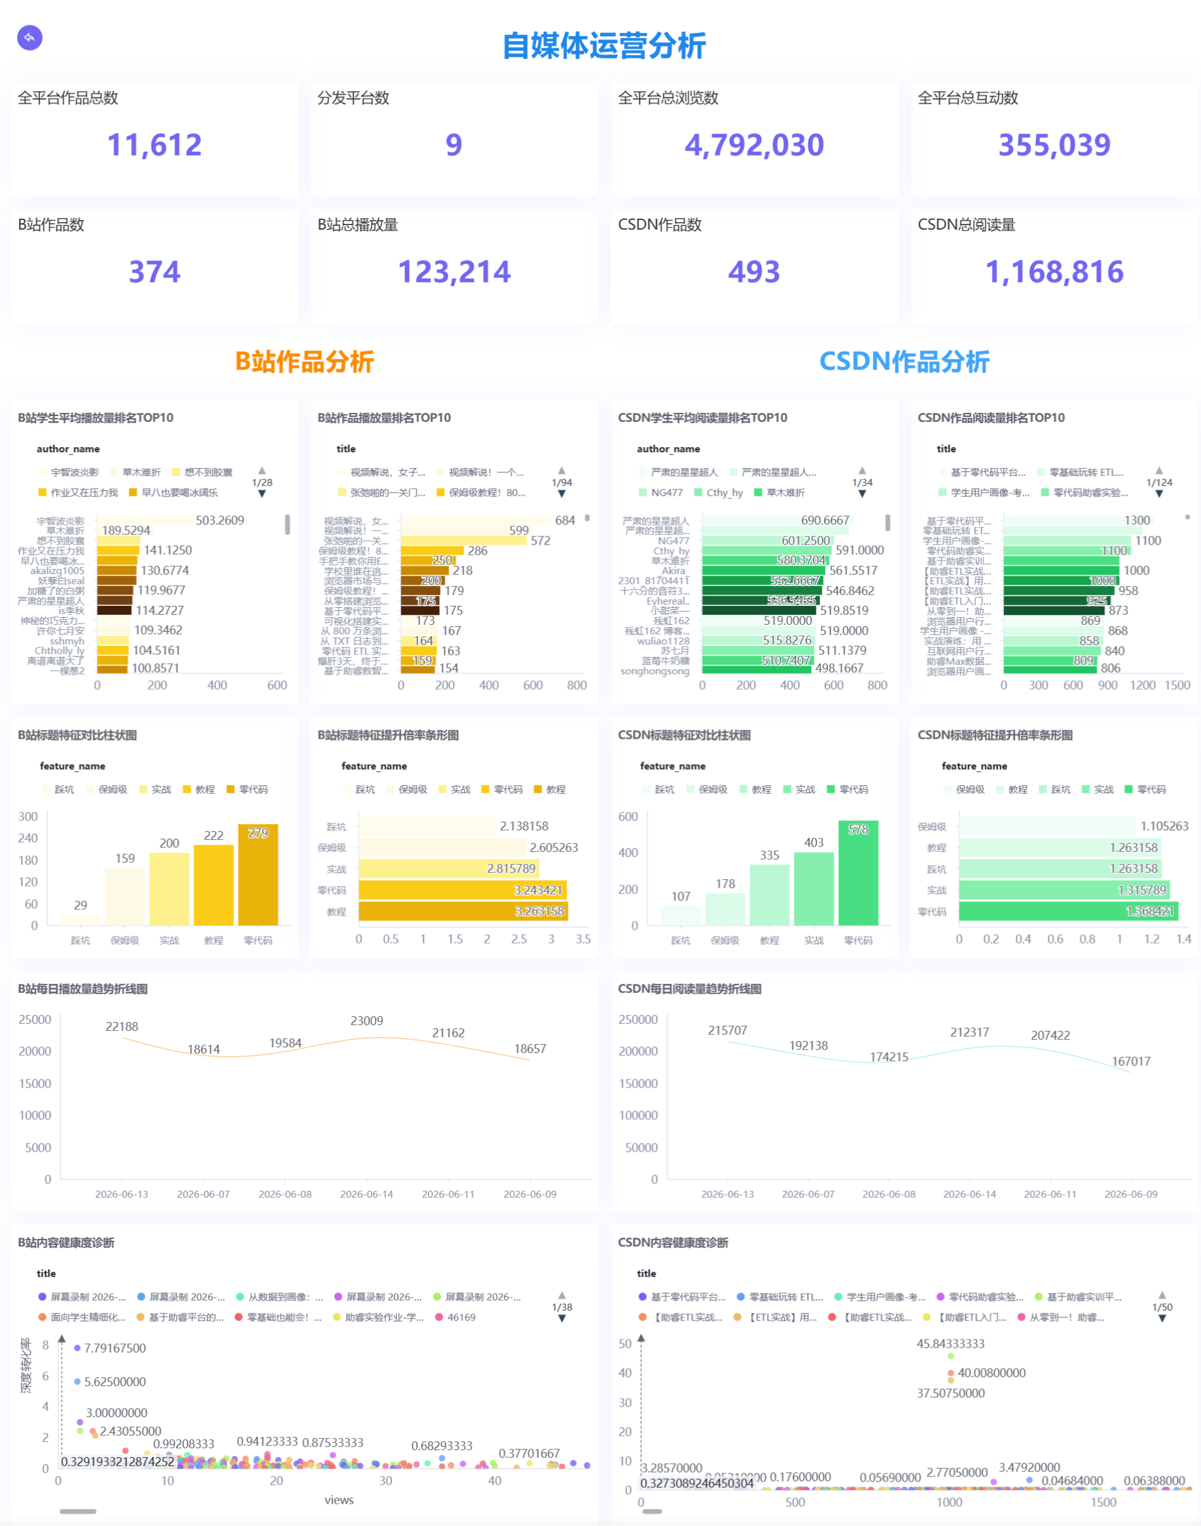Toggle 早八也要喝冰阔乐 legend series
This screenshot has height=1526, width=1201.
174,492
